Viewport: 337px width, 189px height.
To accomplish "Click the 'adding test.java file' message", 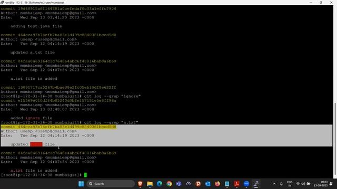I will [x=36, y=26].
